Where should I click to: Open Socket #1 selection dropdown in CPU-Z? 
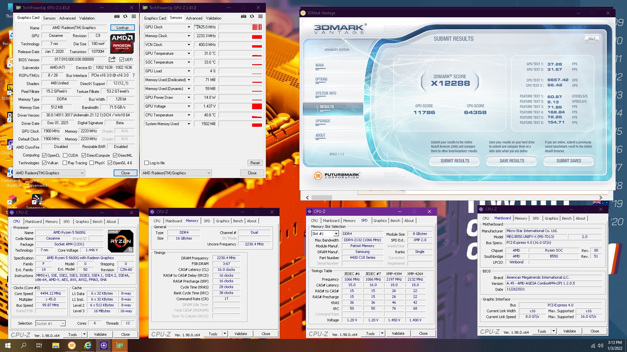pyautogui.click(x=50, y=324)
